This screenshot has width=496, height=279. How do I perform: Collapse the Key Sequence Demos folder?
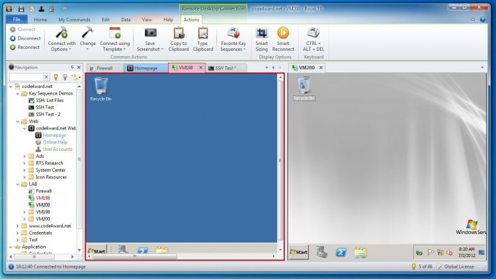pyautogui.click(x=18, y=94)
